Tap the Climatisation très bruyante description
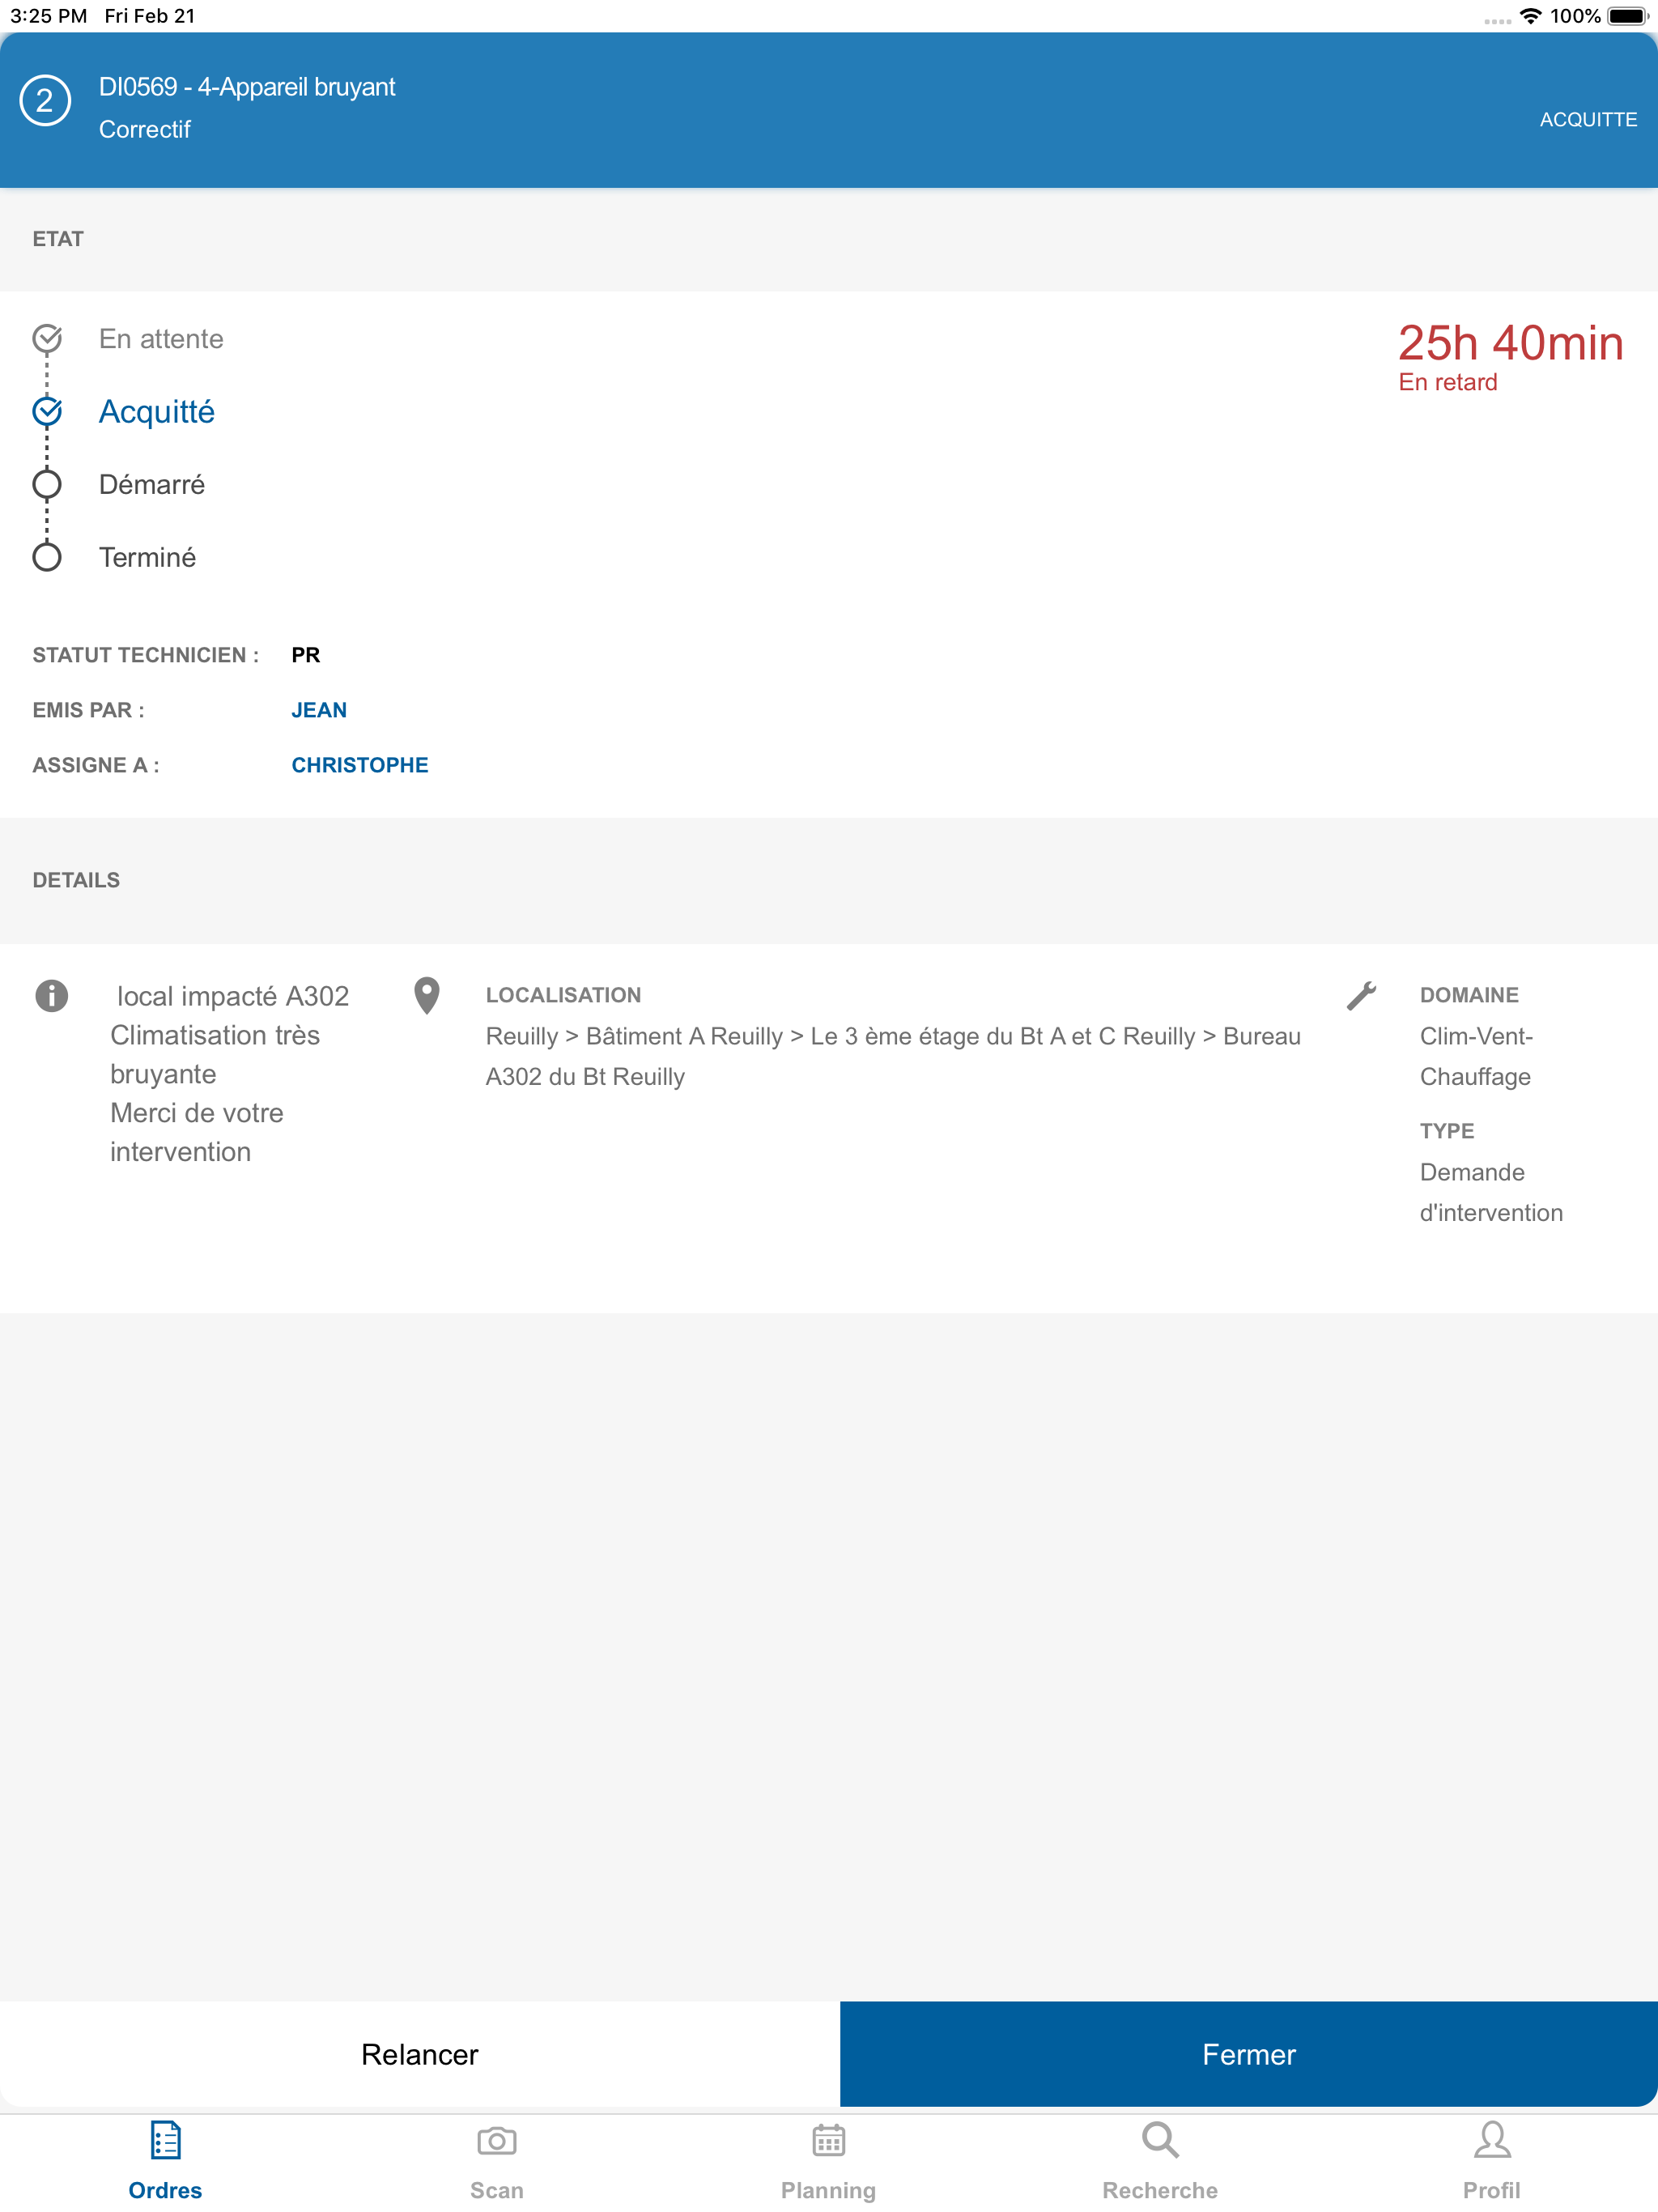Screen dimensions: 1658x2212 215,1054
